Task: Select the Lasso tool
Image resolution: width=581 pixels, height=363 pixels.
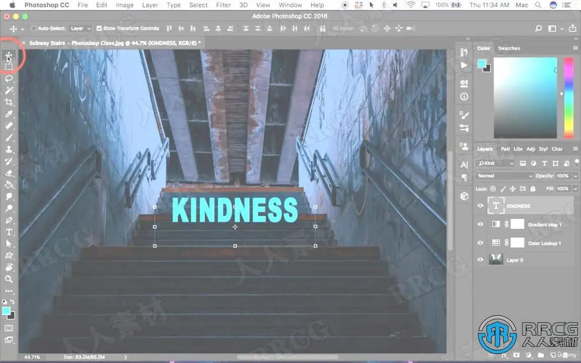Action: tap(9, 79)
